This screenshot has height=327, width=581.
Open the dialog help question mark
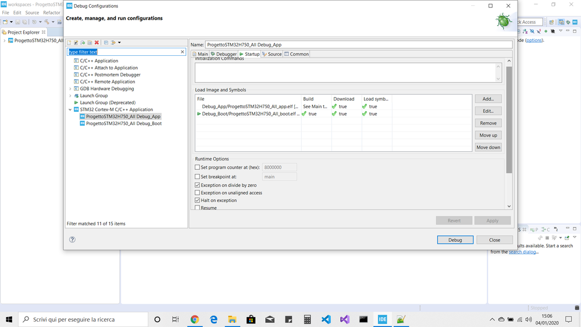(x=72, y=240)
